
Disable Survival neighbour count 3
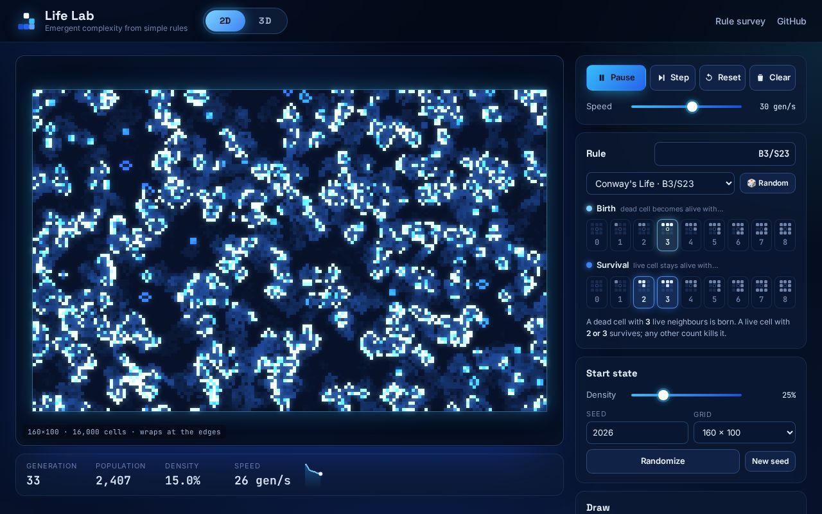[x=667, y=292]
